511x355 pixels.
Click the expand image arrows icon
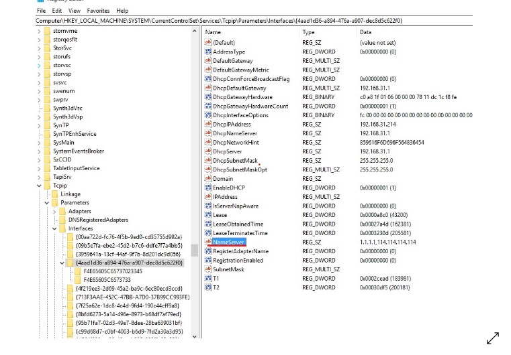coord(492,338)
